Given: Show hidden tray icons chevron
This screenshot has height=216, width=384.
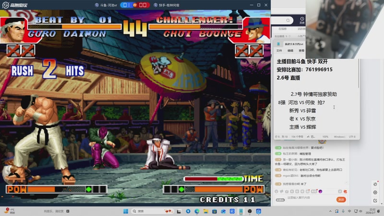Looking at the screenshot, I should pos(330,211).
